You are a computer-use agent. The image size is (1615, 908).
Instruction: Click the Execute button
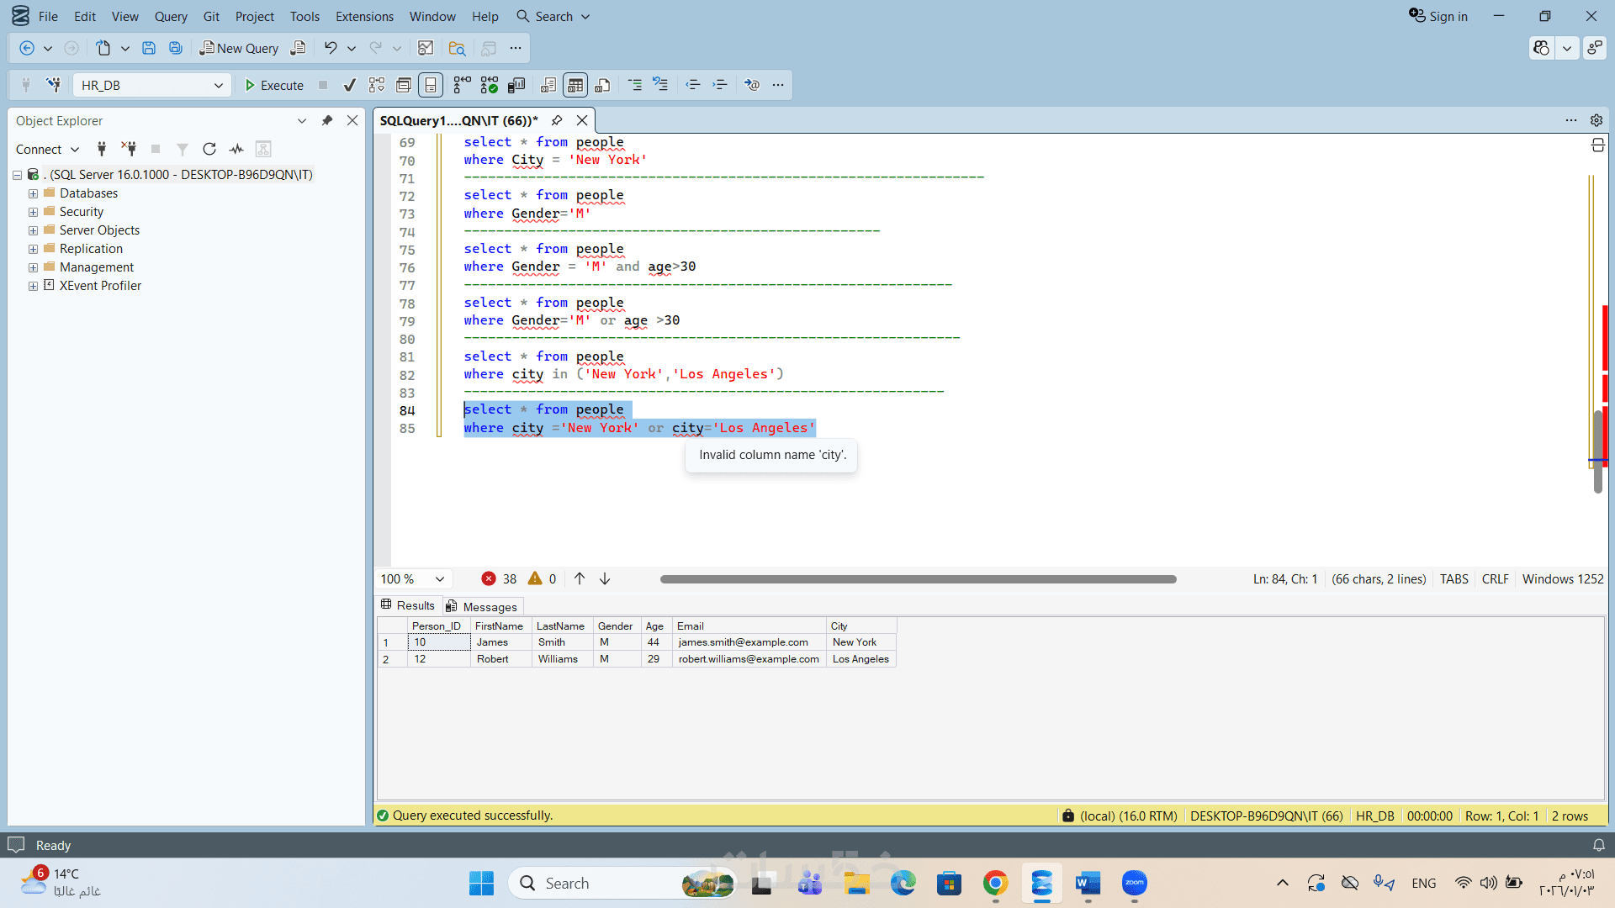point(273,85)
